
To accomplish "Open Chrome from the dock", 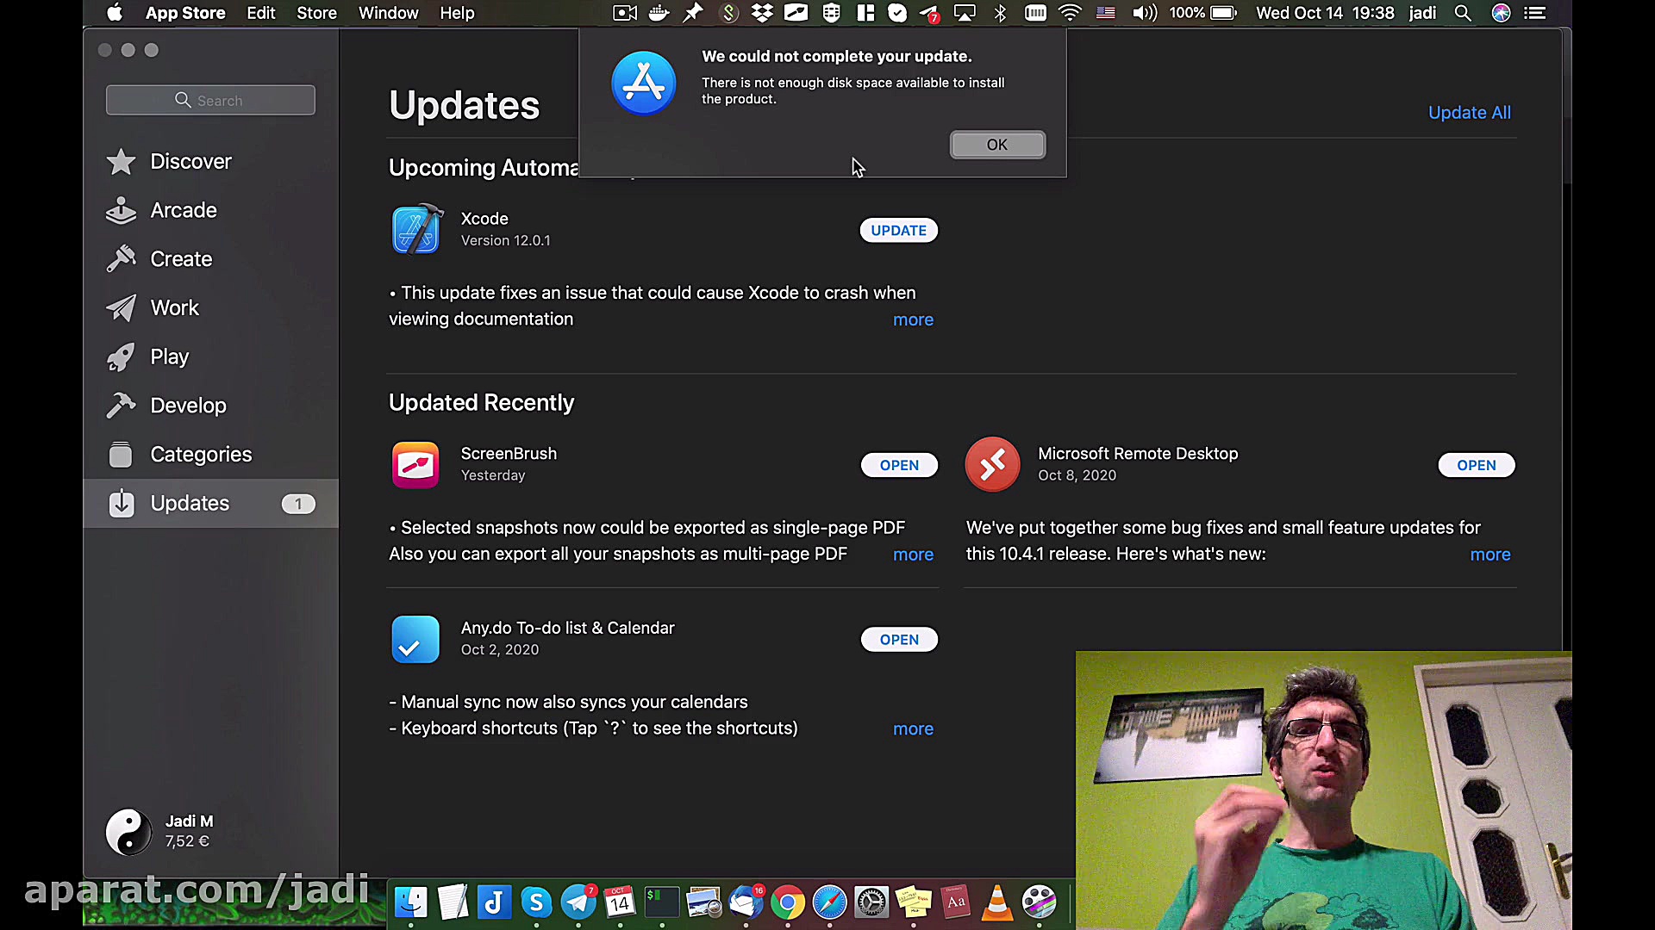I will coord(788,902).
